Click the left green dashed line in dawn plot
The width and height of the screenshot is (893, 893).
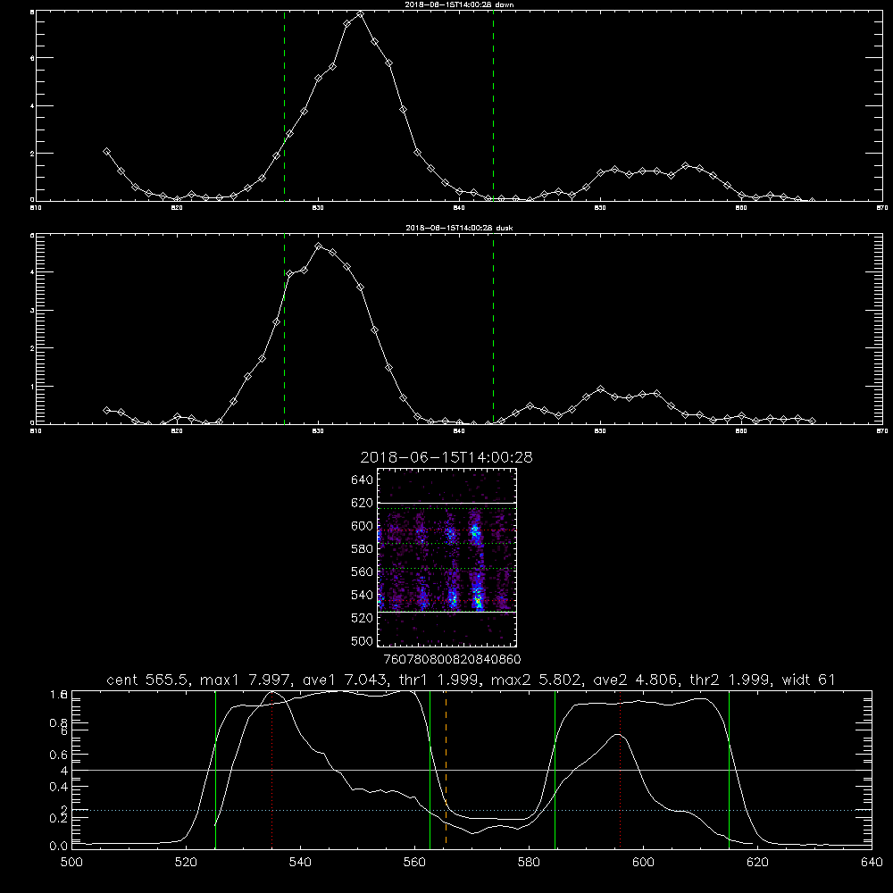(x=284, y=105)
